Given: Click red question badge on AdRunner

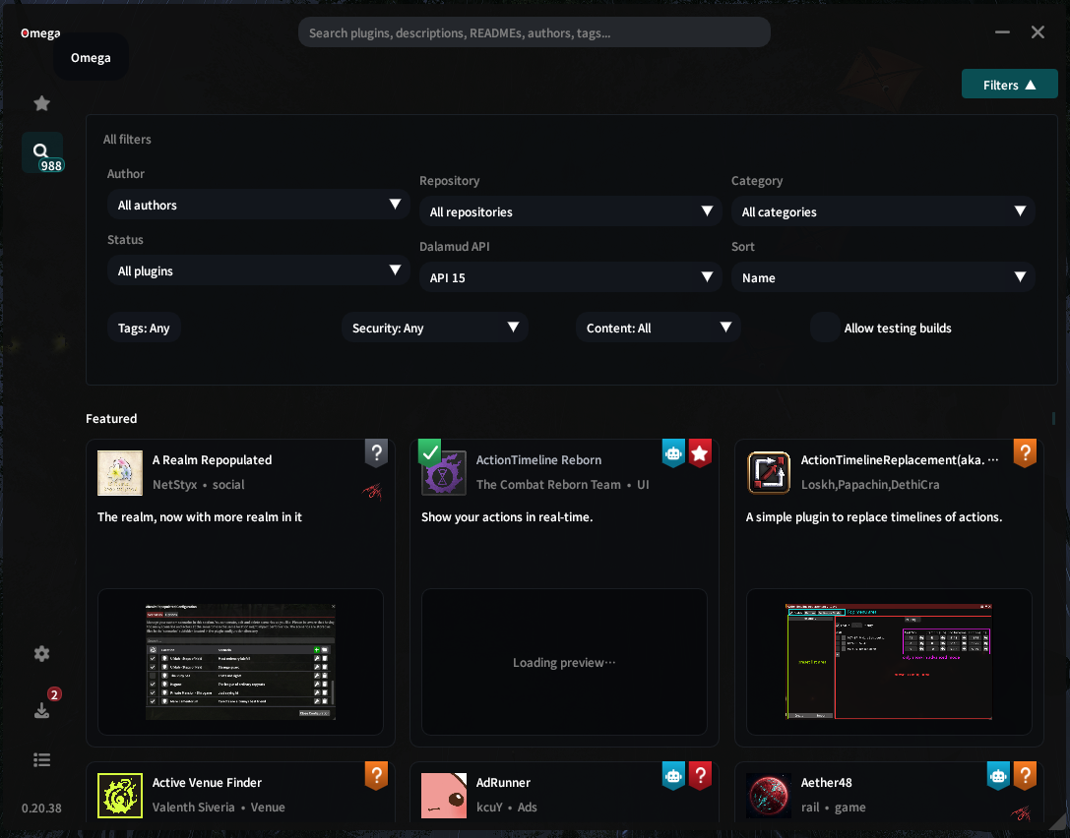Looking at the screenshot, I should 700,775.
